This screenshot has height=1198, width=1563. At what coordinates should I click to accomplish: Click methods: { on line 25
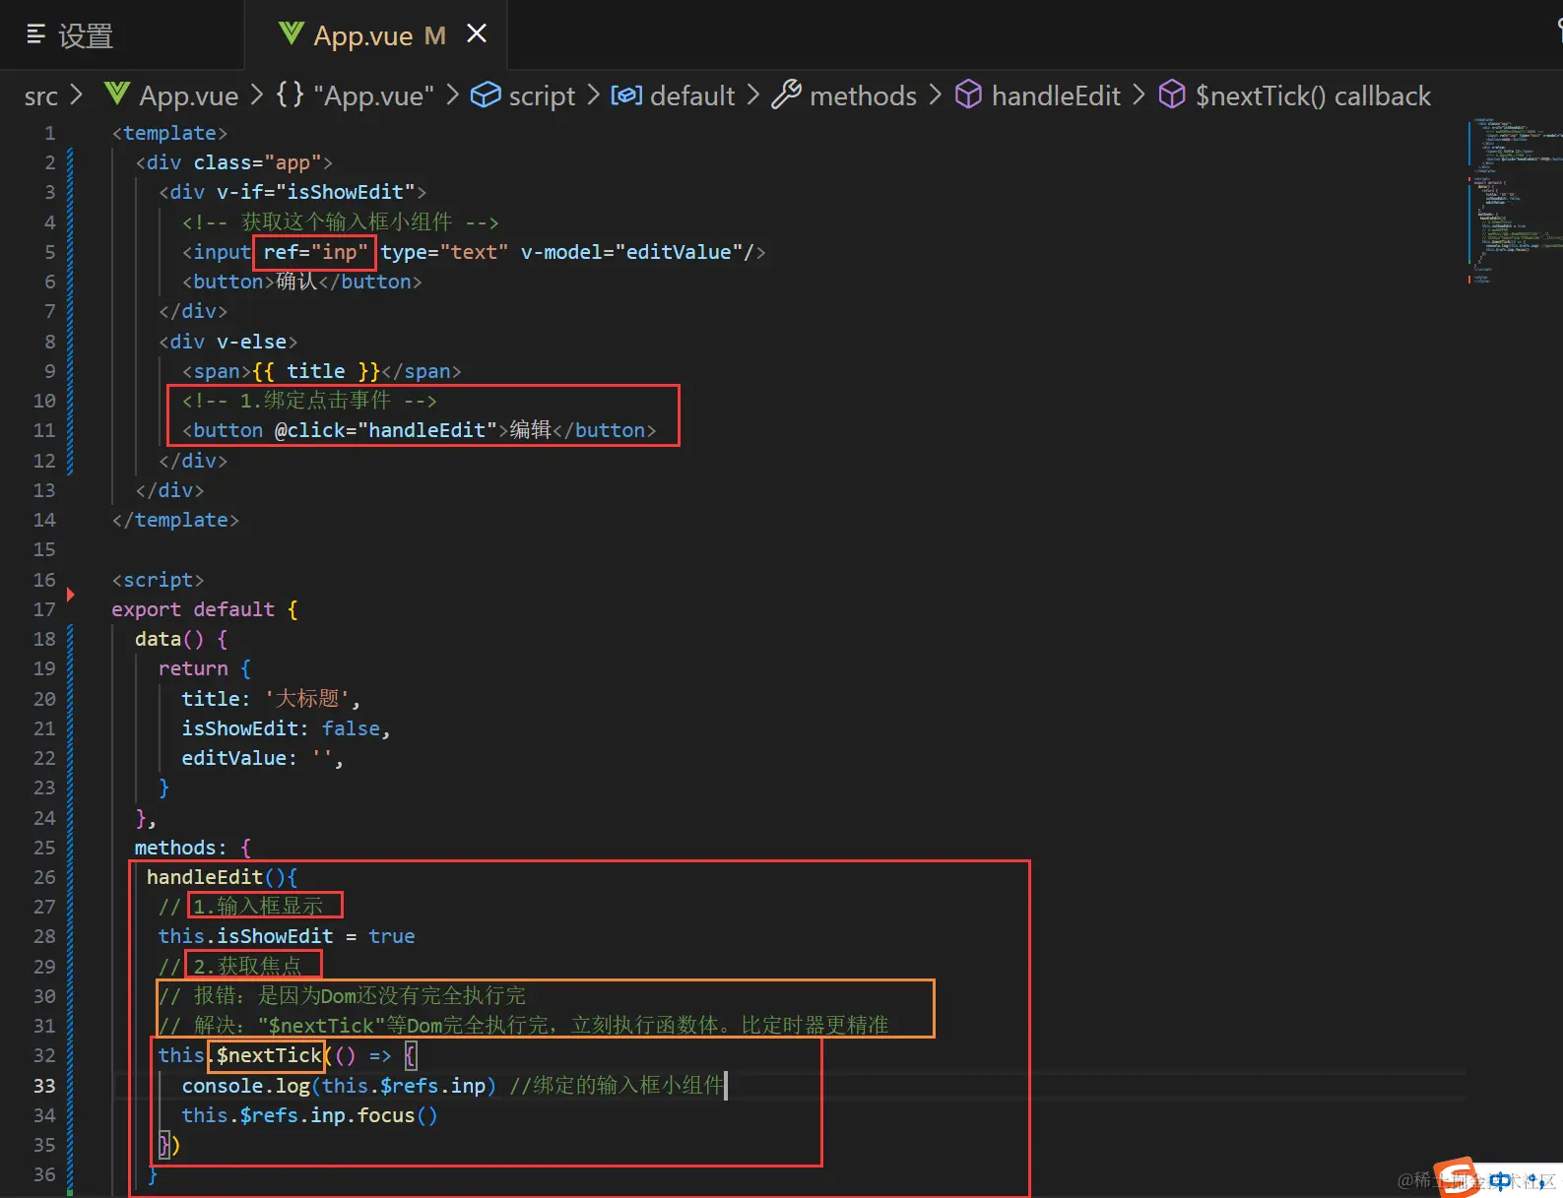click(193, 848)
